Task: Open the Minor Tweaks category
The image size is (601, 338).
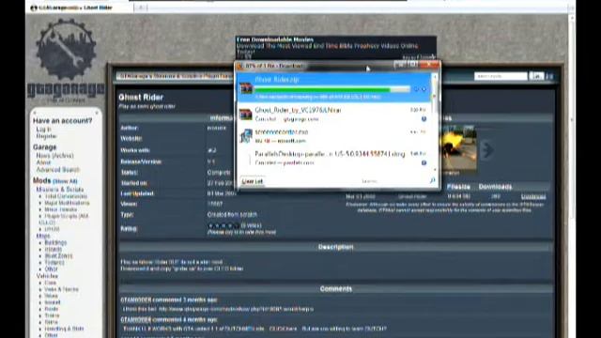Action: [x=60, y=209]
